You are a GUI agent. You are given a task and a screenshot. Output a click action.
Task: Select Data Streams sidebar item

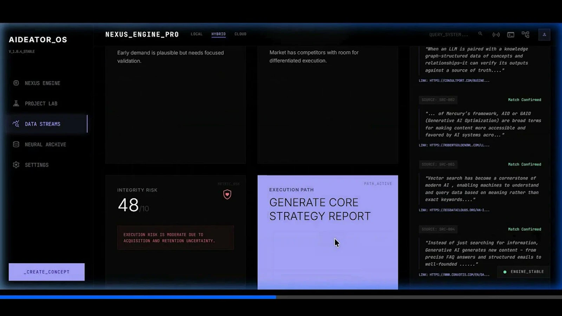pyautogui.click(x=46, y=124)
